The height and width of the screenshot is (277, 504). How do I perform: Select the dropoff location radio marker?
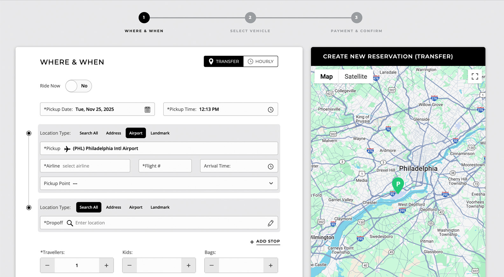29,208
